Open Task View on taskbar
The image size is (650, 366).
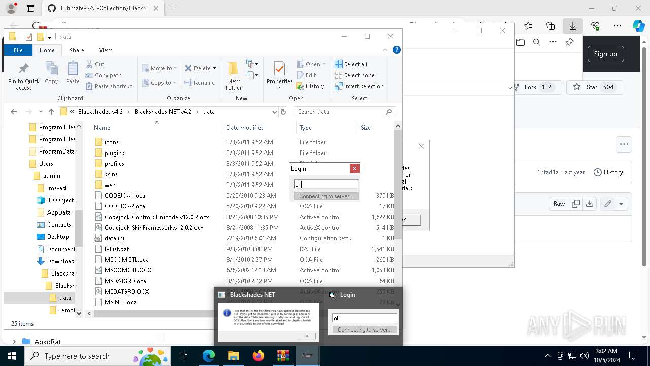[x=183, y=356]
